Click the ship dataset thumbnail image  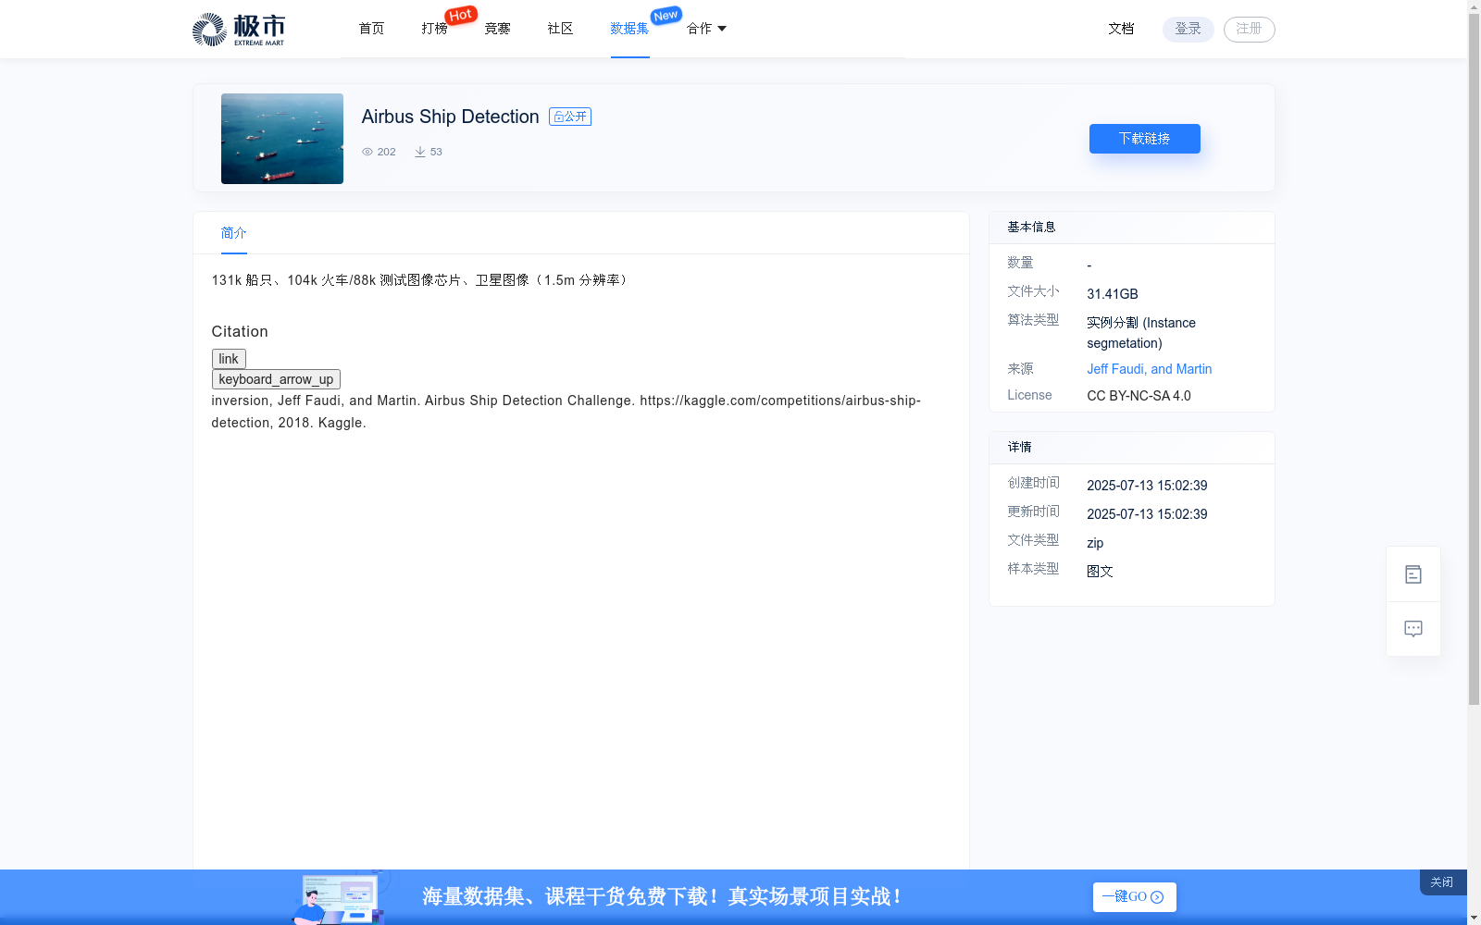[282, 139]
